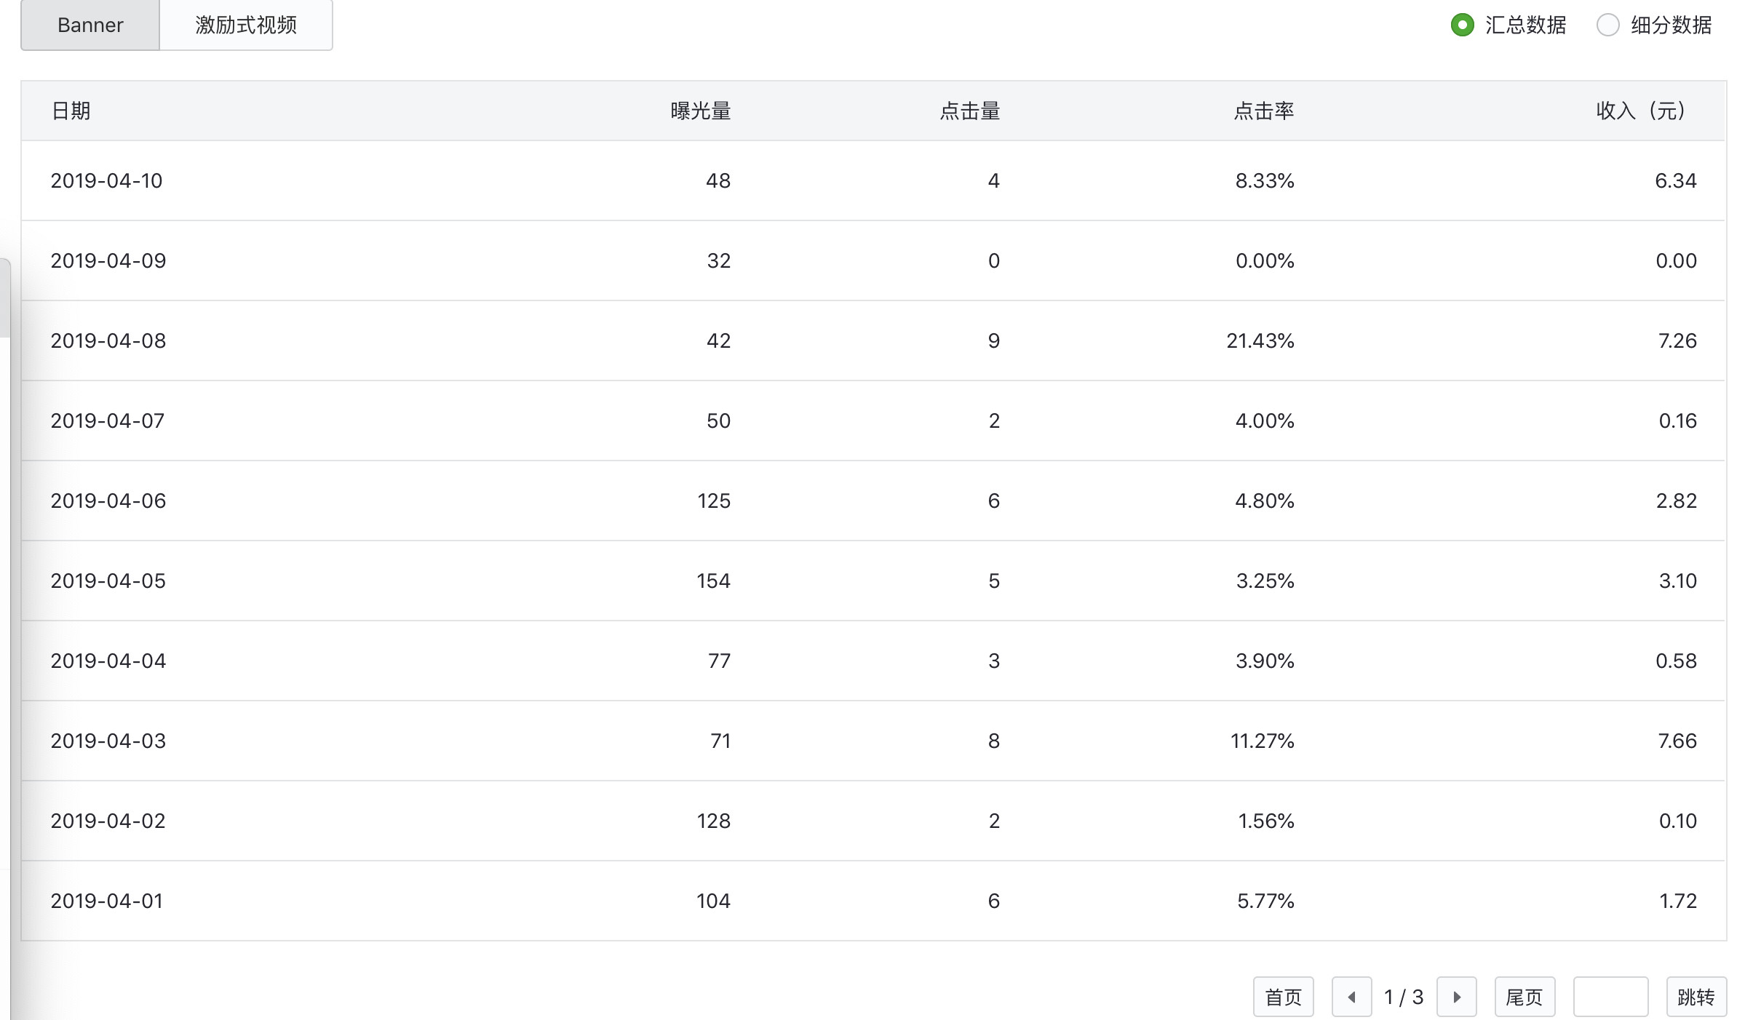Click 曝光量 column header
1745x1020 pixels.
point(700,111)
